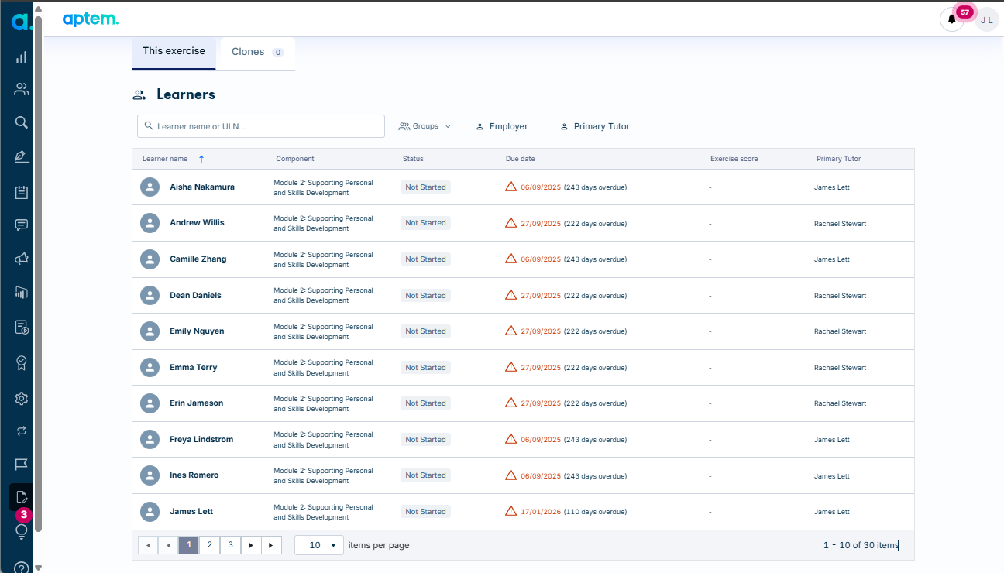Open the lightbulb ideas sidebar icon
This screenshot has height=573, width=1004.
pos(22,531)
